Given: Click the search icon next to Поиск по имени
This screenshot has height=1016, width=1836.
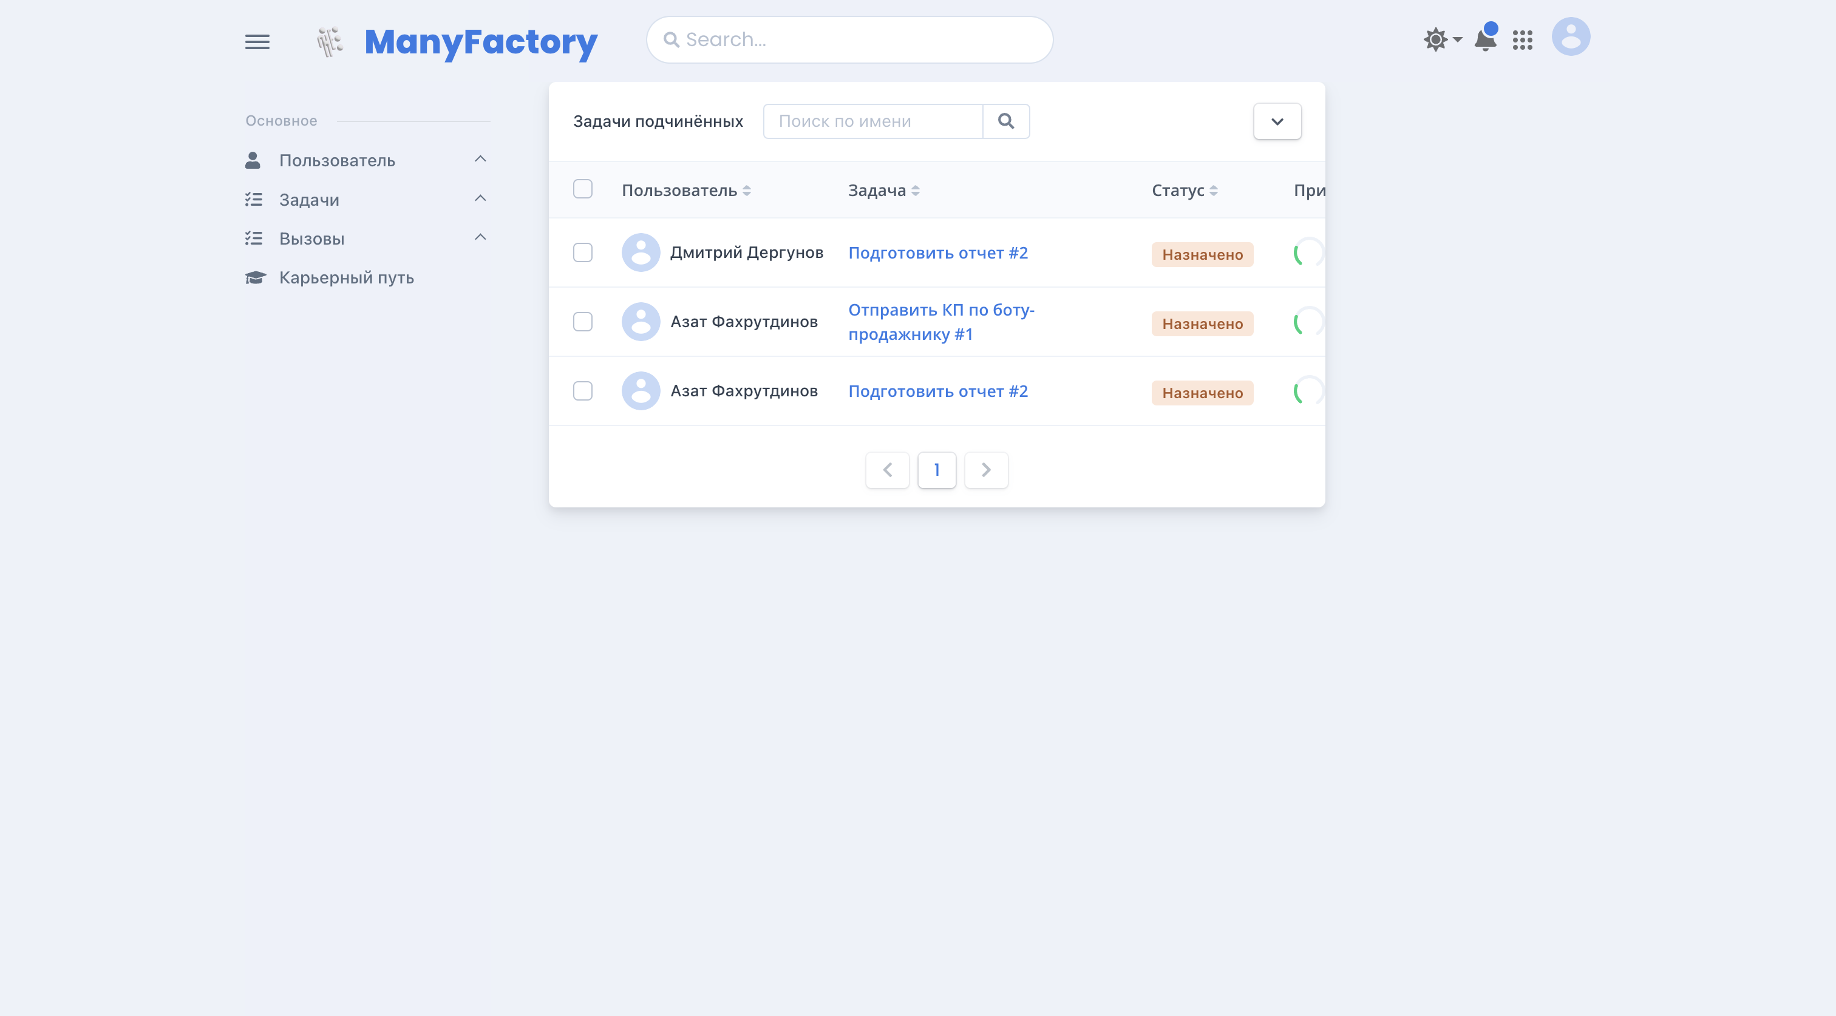Looking at the screenshot, I should pos(1007,121).
